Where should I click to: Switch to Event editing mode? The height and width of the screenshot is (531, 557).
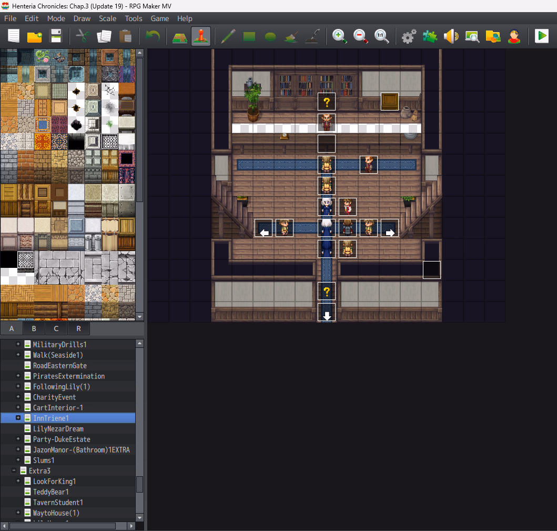coord(201,36)
